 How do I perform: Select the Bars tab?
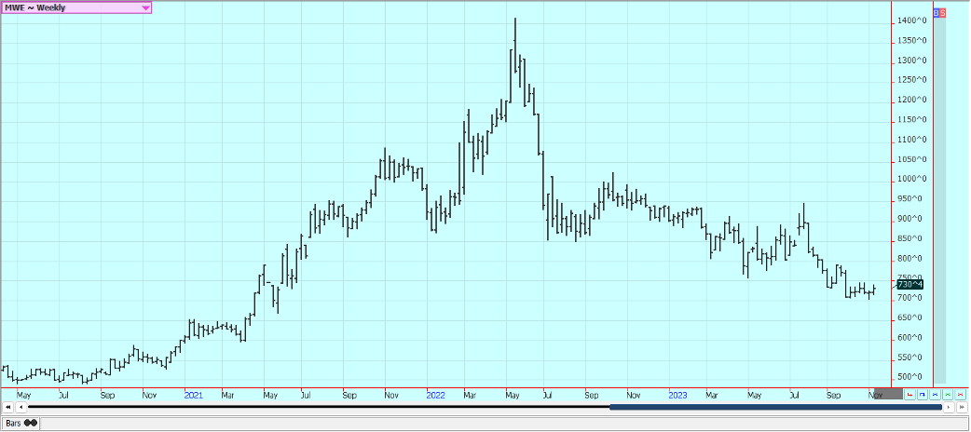(20, 423)
